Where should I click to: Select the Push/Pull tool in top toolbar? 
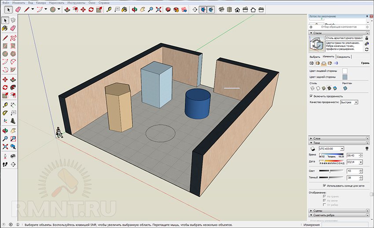(67, 9)
